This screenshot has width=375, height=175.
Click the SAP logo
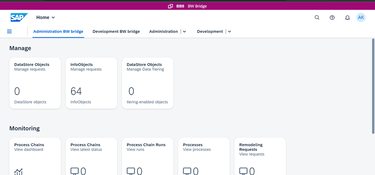[x=19, y=17]
